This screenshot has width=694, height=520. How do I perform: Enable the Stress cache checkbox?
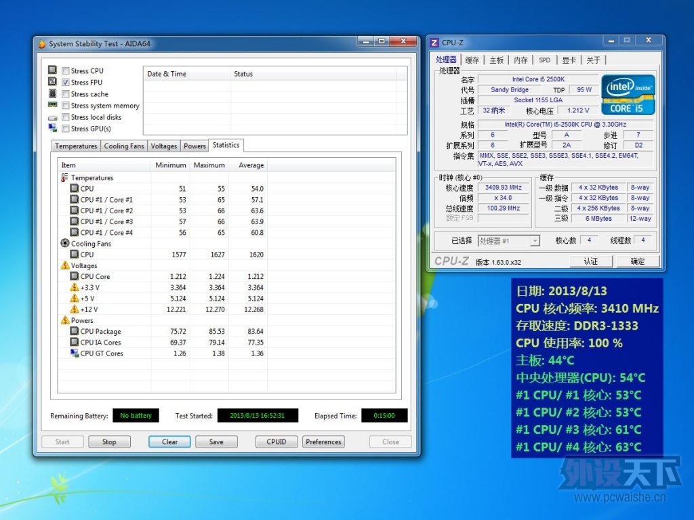(66, 93)
